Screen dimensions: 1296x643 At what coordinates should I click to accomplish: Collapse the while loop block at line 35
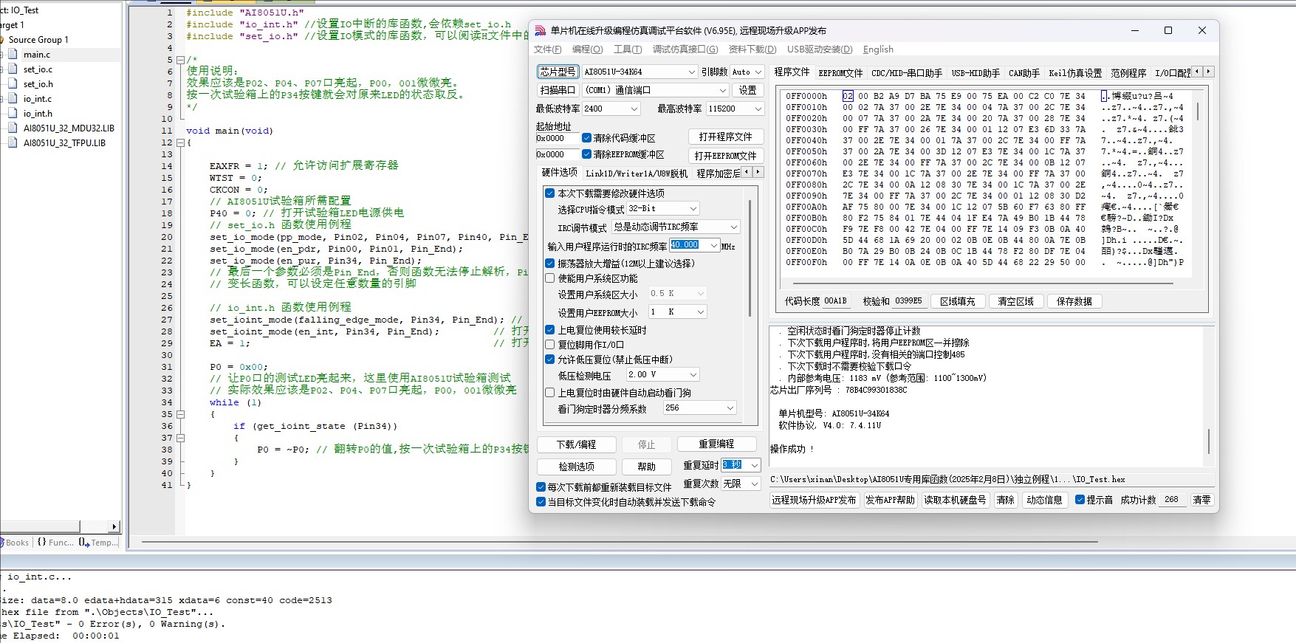pyautogui.click(x=180, y=414)
